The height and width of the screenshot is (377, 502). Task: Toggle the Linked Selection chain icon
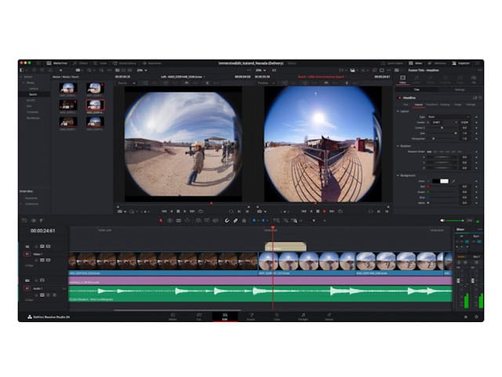click(x=235, y=221)
